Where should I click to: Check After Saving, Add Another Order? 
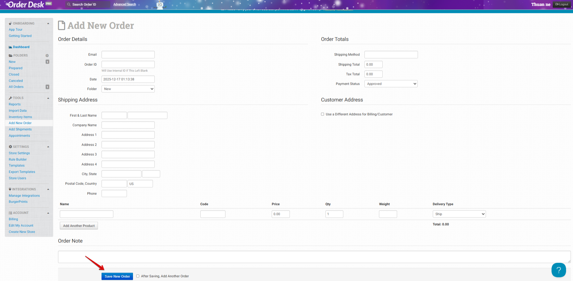[138, 276]
